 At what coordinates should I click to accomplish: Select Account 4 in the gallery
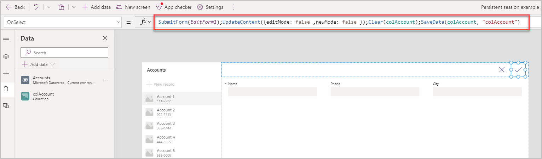[x=181, y=139]
